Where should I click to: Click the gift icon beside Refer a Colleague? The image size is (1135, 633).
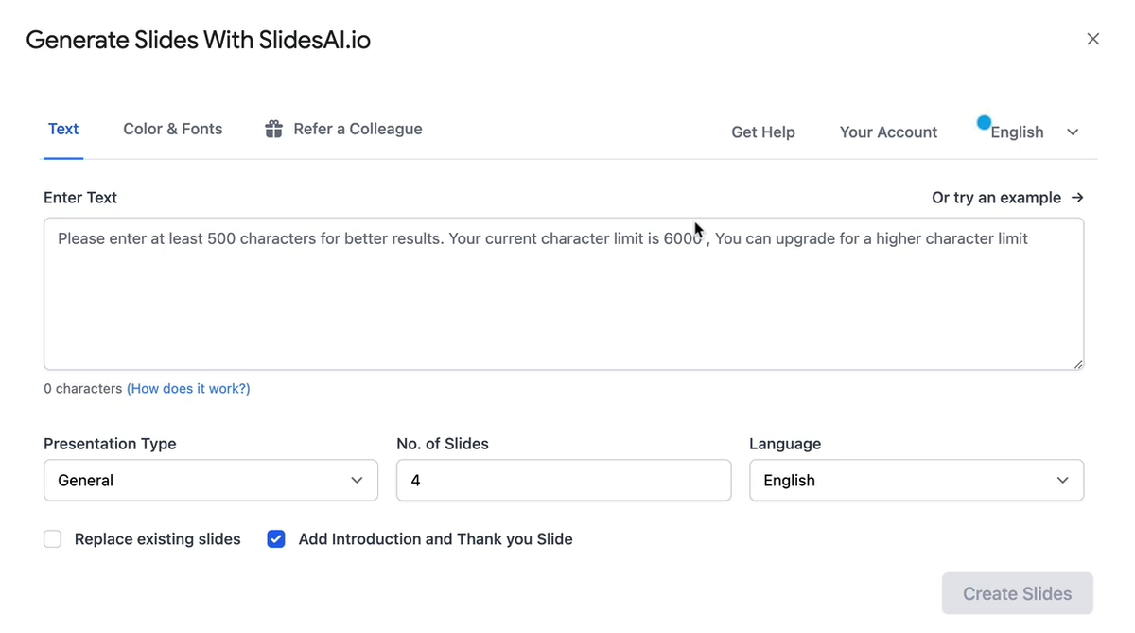273,129
